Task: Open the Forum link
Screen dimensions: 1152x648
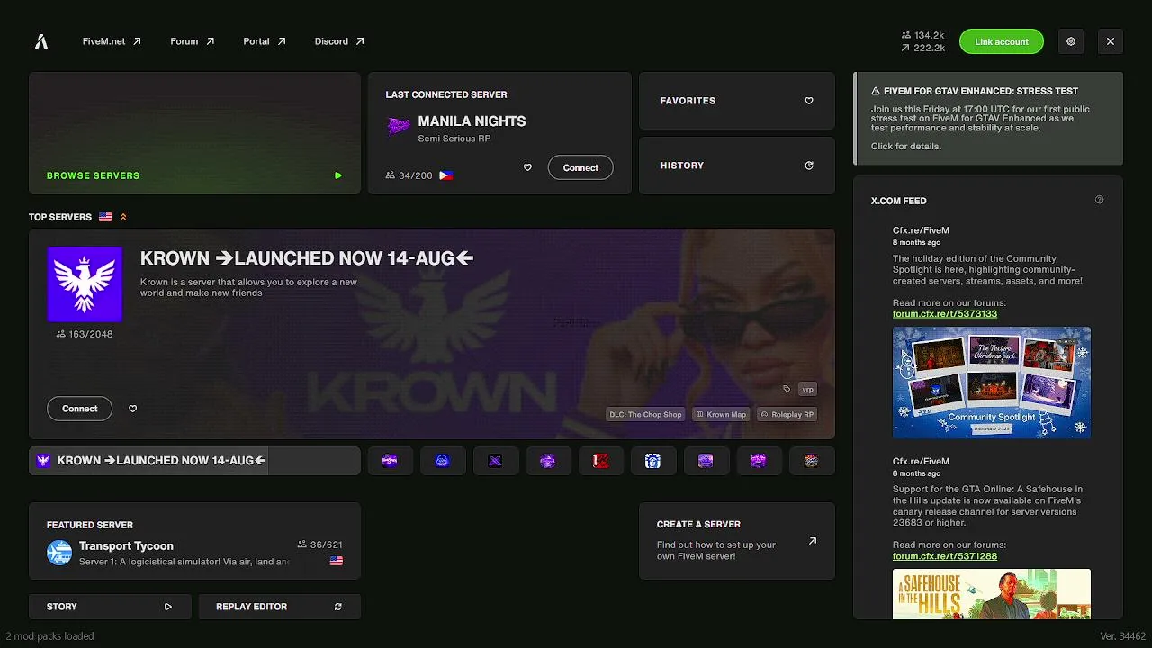Action: 193,41
